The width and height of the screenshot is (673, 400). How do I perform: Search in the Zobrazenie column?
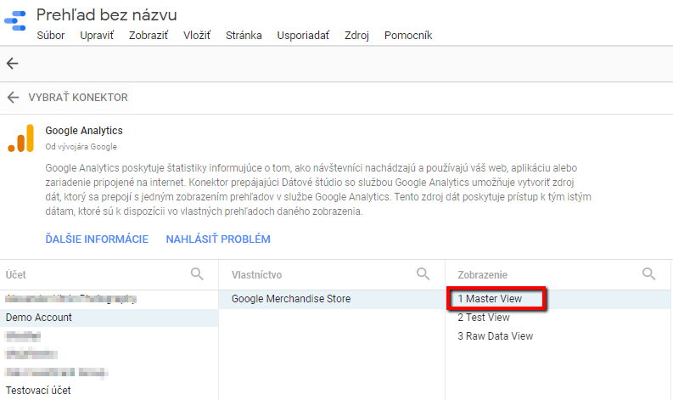[x=648, y=273]
